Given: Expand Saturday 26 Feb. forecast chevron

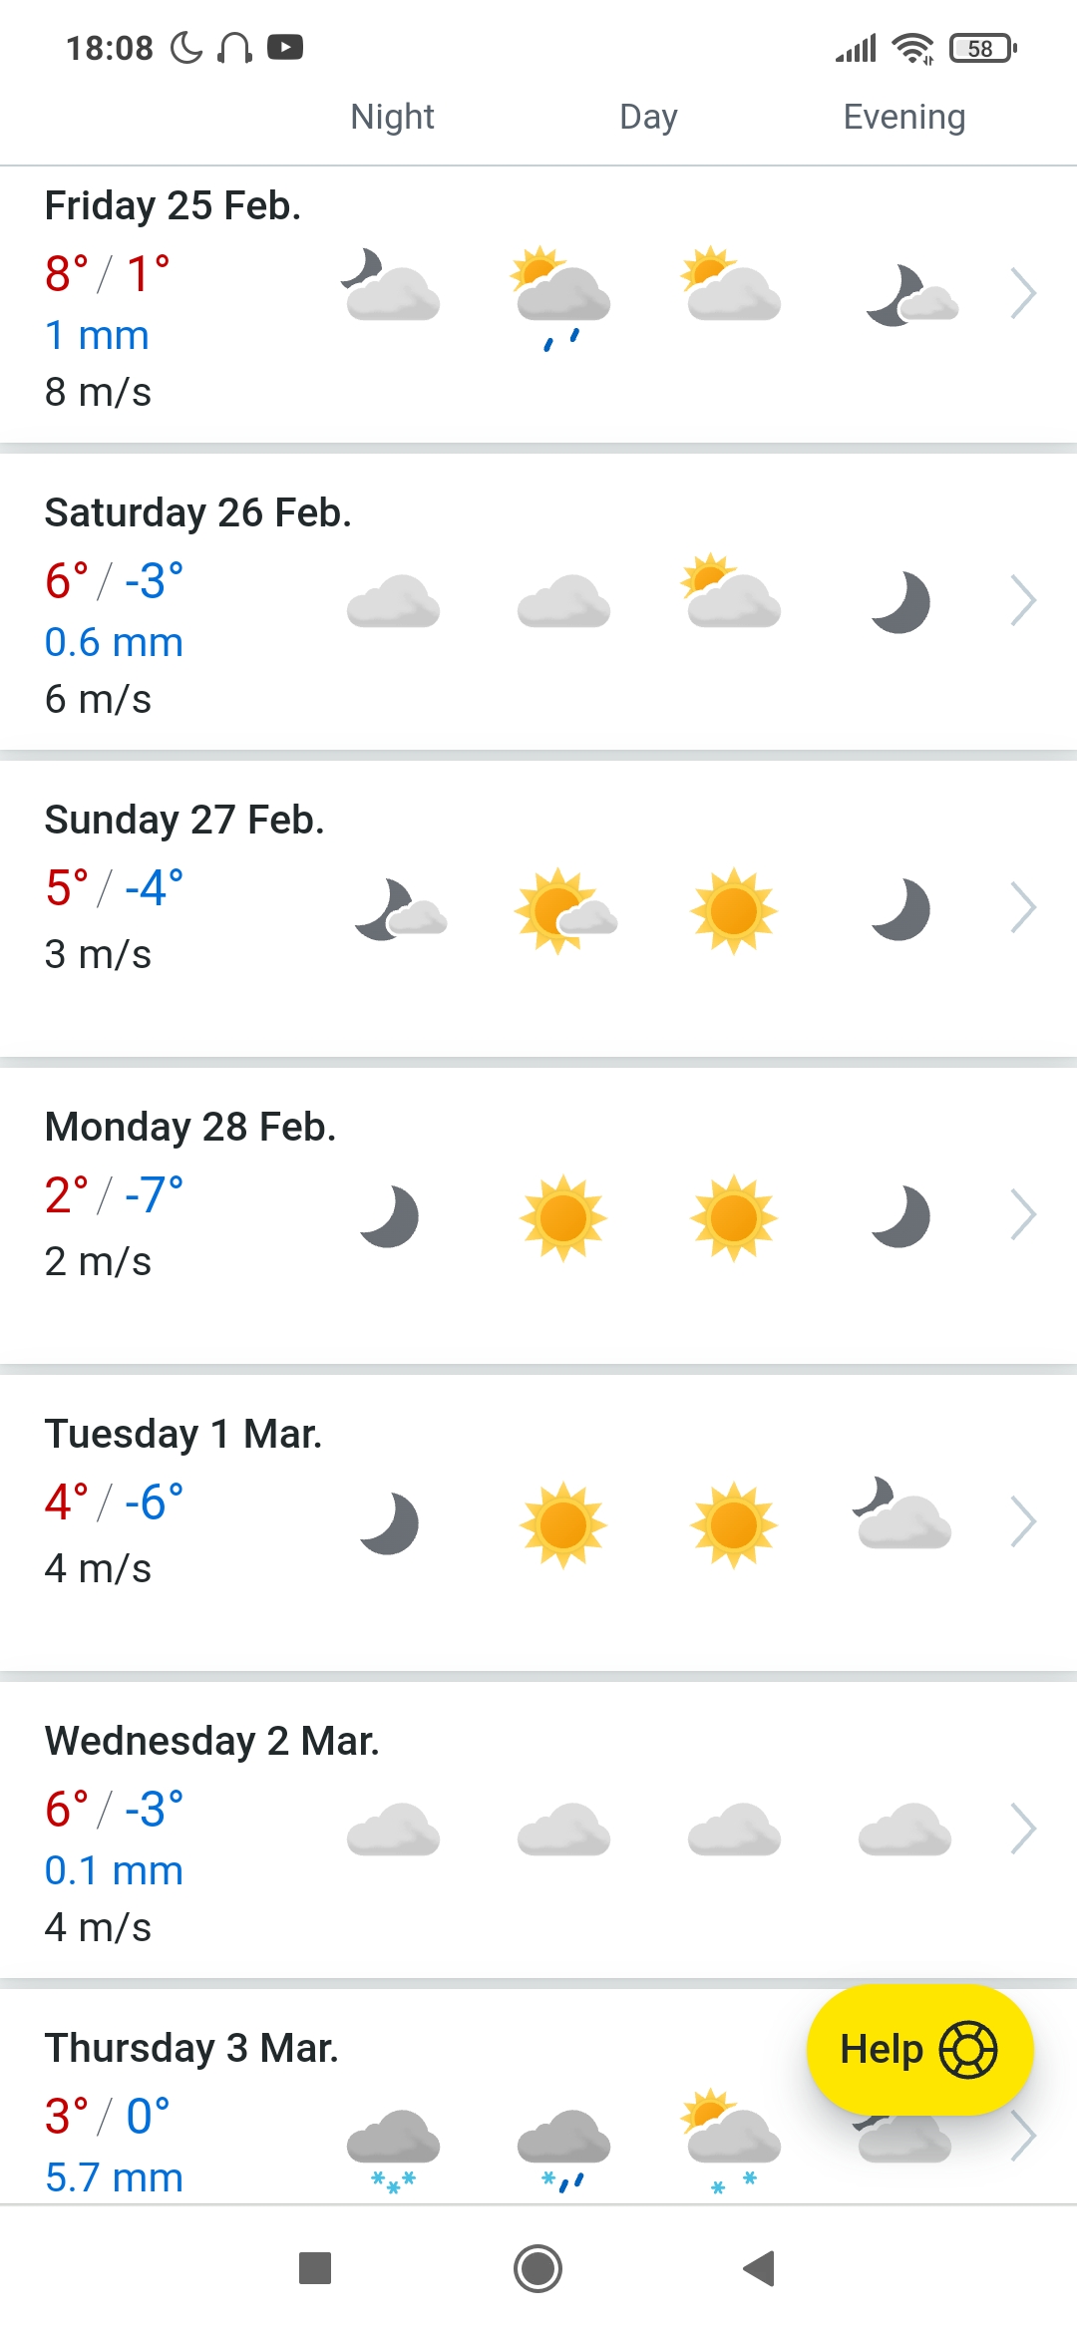Looking at the screenshot, I should click(1023, 600).
